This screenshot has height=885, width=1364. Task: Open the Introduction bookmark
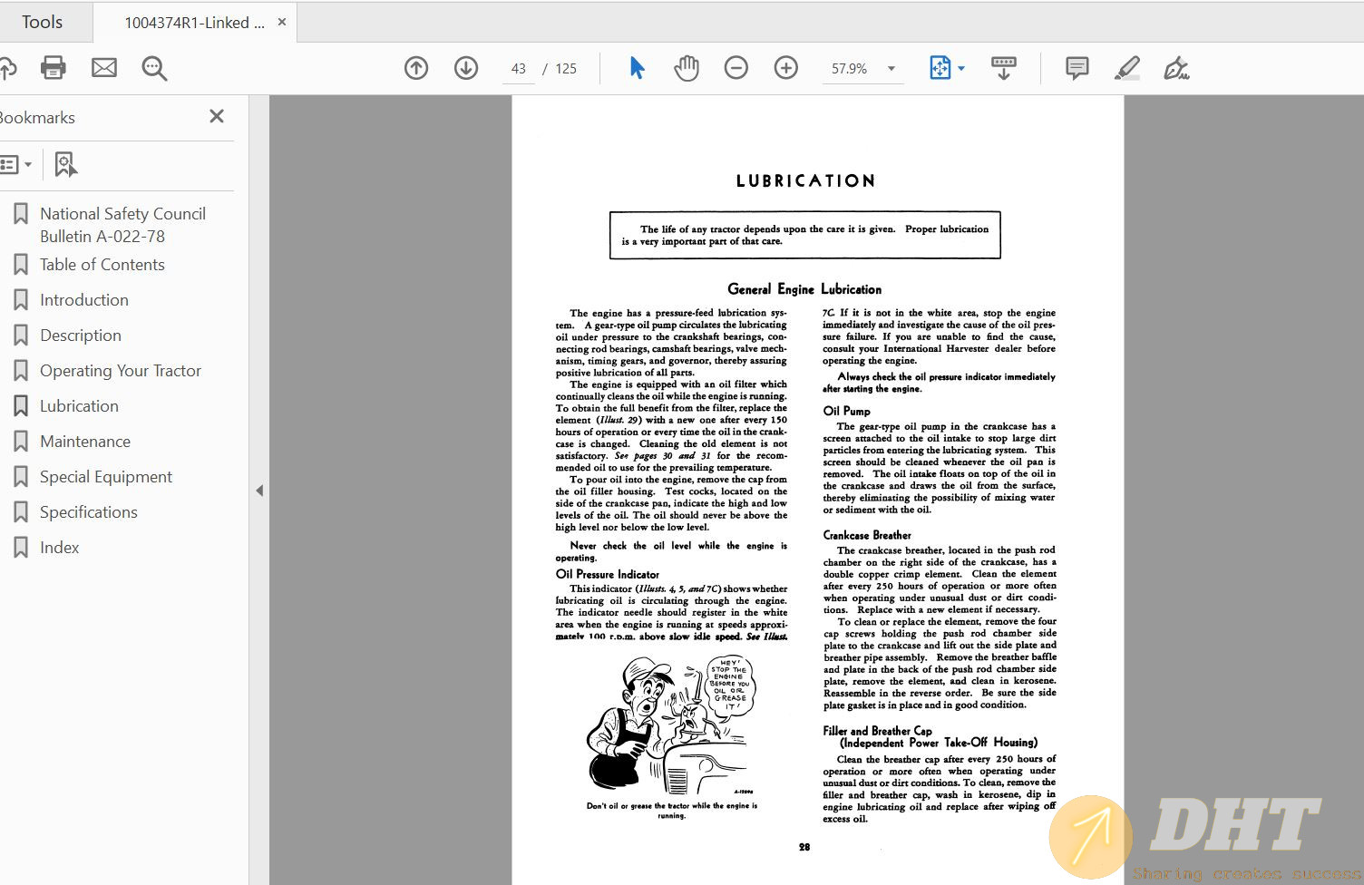[84, 300]
